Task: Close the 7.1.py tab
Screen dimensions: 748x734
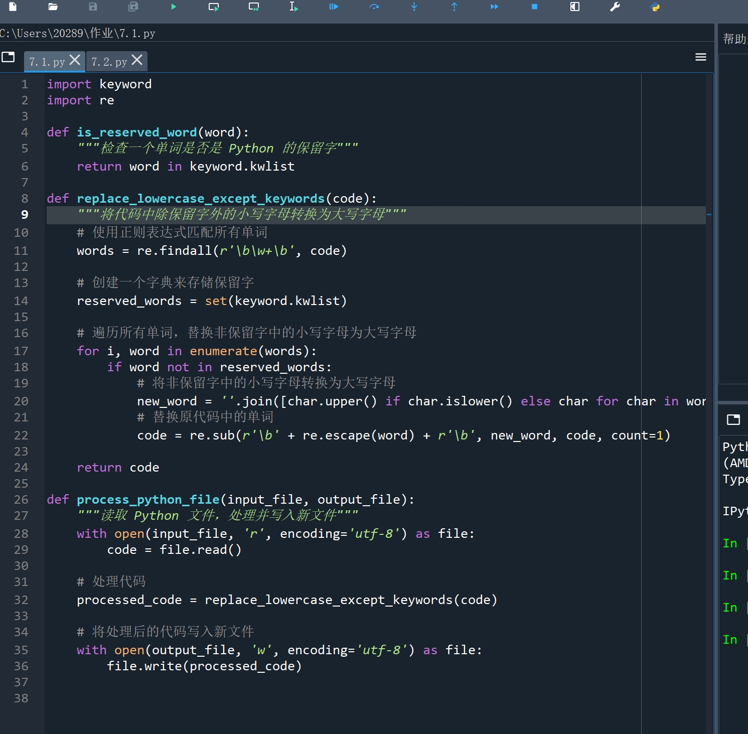Action: (75, 60)
